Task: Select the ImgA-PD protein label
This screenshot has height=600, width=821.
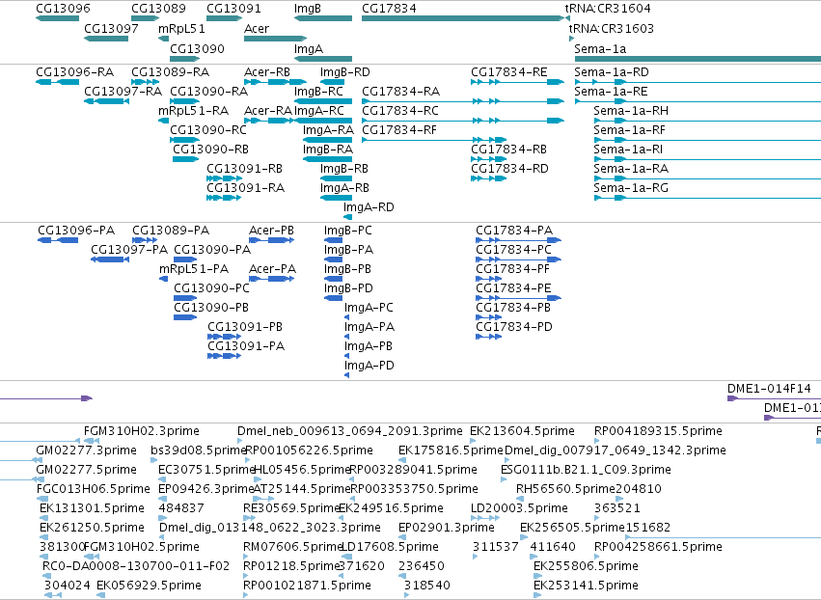Action: [369, 366]
